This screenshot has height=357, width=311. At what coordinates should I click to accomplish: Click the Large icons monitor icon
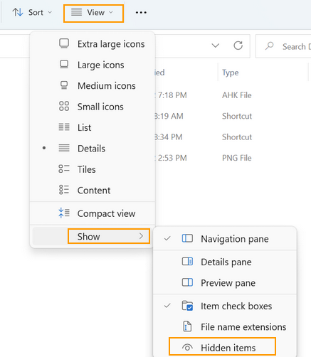(x=64, y=65)
